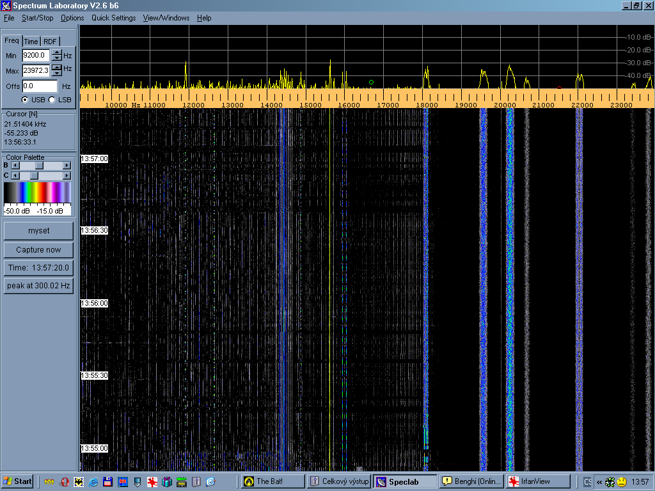Click the blue e-page quick launch icon
The height and width of the screenshot is (491, 655).
click(210, 482)
